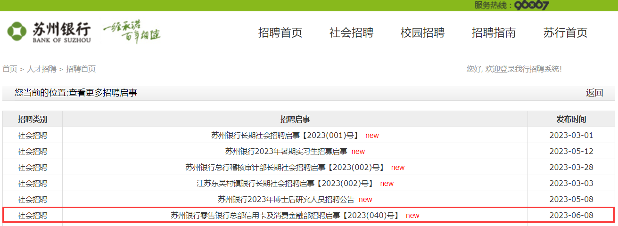Open the 苏行首页 navigation tab
Image resolution: width=618 pixels, height=226 pixels.
coord(565,32)
